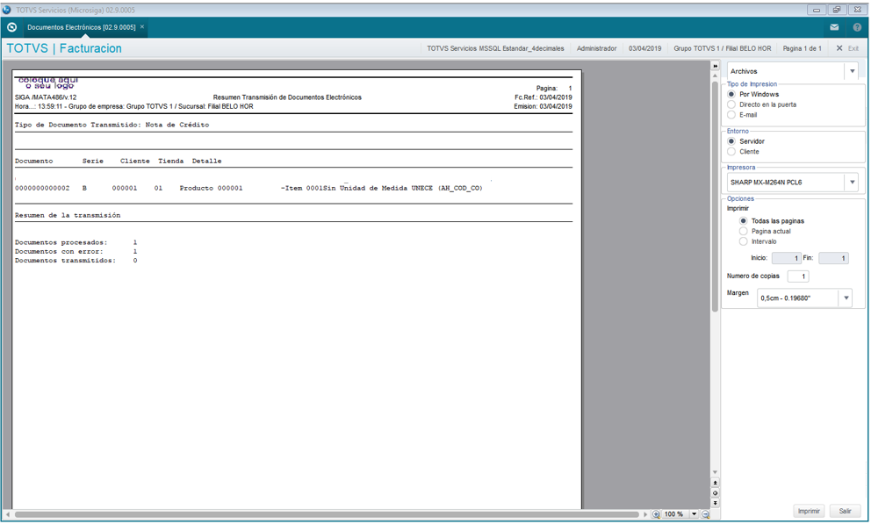Click Pagina 1 de 1 indicator
871x524 pixels.
pyautogui.click(x=802, y=49)
